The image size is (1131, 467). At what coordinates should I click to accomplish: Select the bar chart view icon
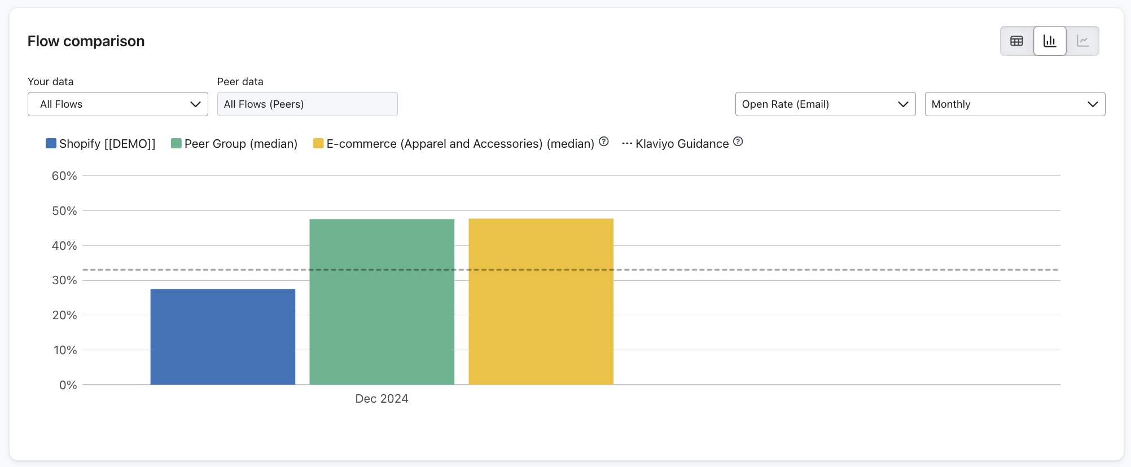coord(1050,41)
